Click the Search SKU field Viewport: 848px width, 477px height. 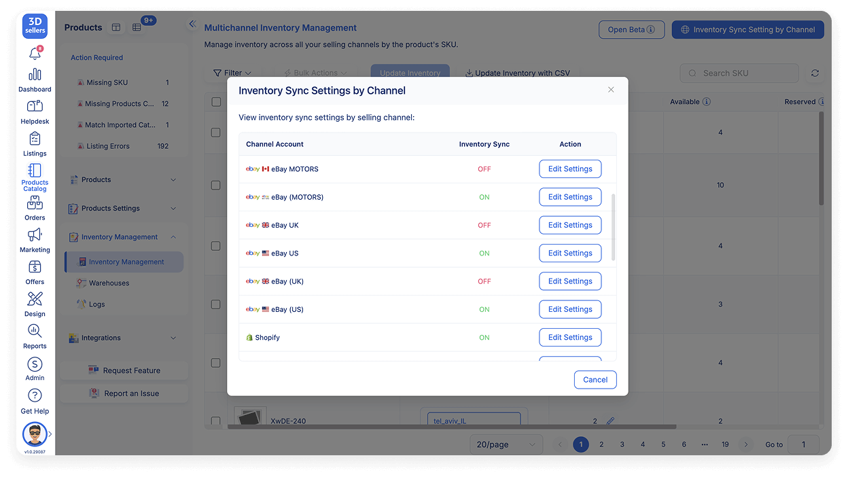[x=739, y=73]
